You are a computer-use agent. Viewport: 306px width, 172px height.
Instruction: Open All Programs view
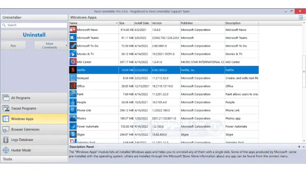click(34, 98)
